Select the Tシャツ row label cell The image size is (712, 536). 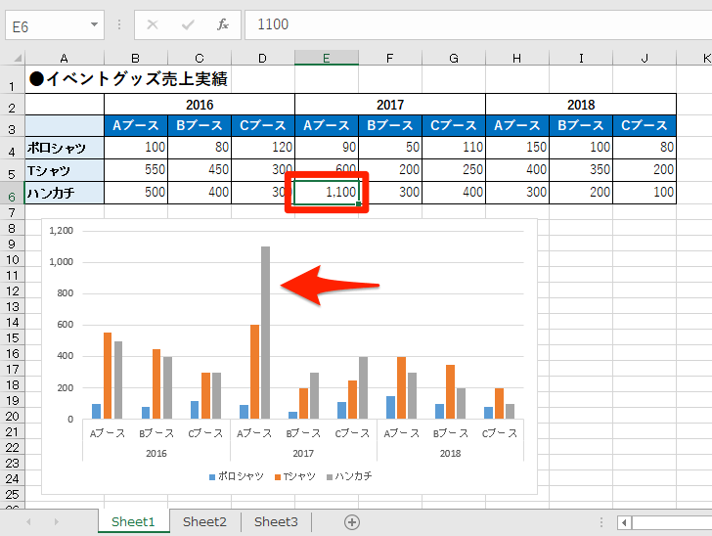point(65,170)
